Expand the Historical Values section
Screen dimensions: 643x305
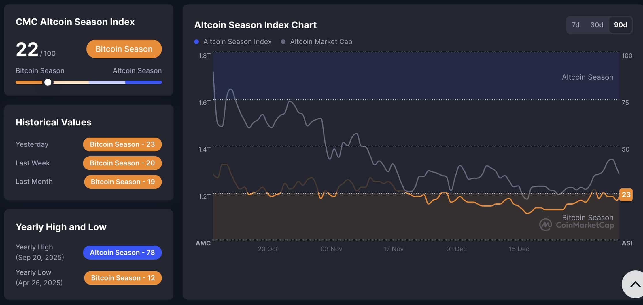click(54, 122)
